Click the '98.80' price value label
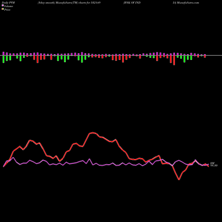Image resolution: width=222 pixels, height=222 pixels. click(x=214, y=166)
